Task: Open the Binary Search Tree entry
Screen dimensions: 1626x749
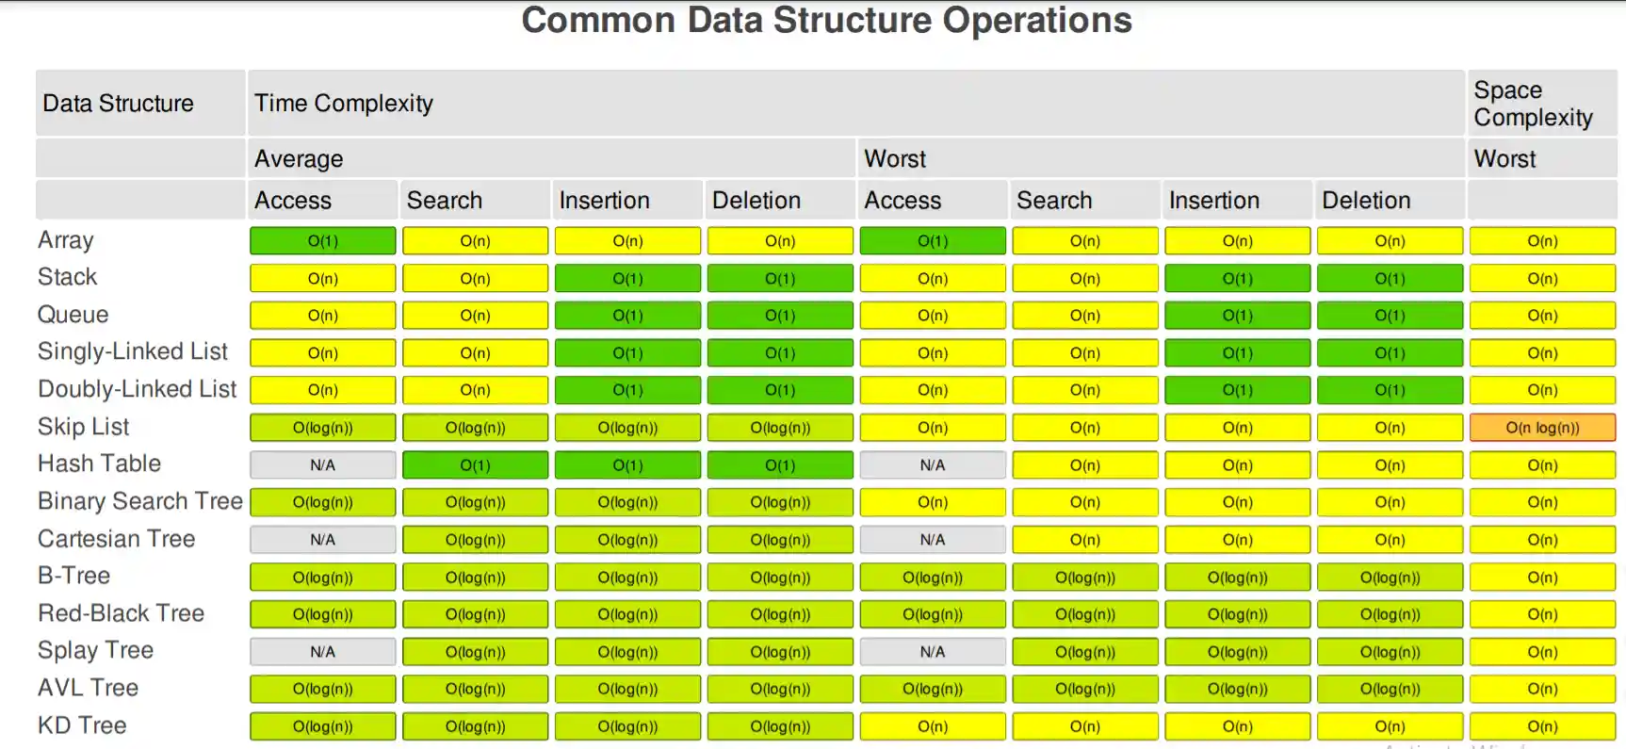Action: [x=139, y=501]
